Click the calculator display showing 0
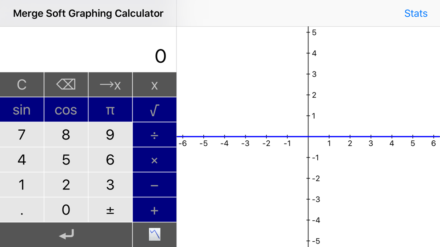The image size is (440, 247). pos(88,50)
